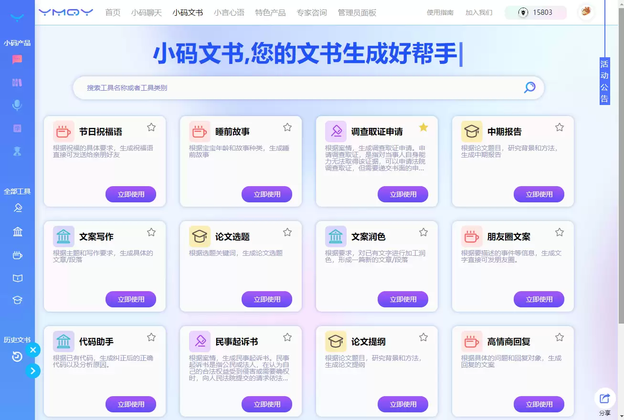
Task: Open the 活动公告 side tab
Action: pos(605,81)
